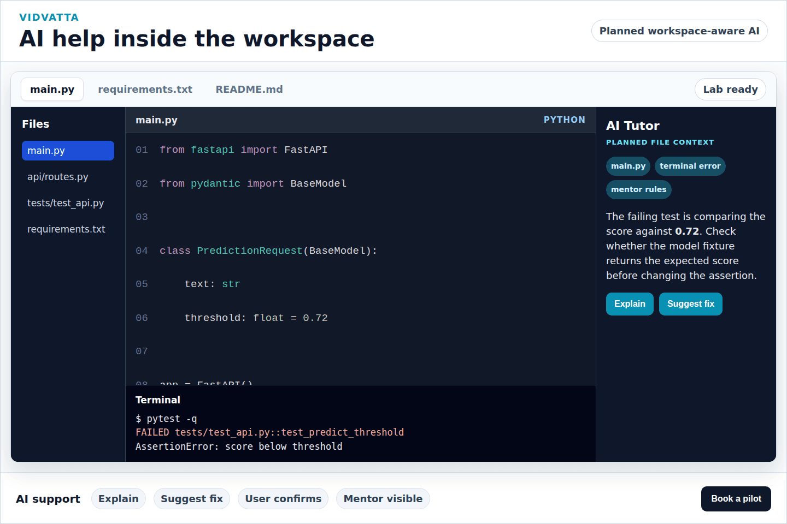This screenshot has height=524, width=787.
Task: Click the Planned workspace-aware AI badge
Action: pyautogui.click(x=679, y=31)
